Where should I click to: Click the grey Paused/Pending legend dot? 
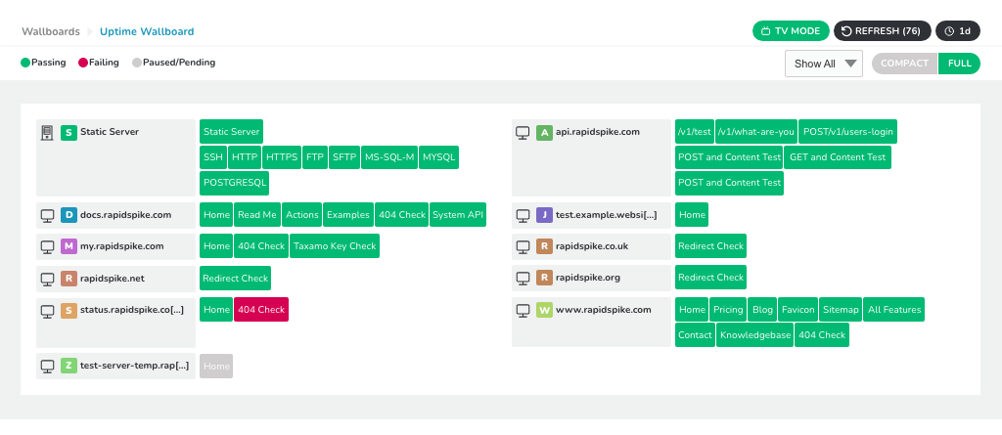137,63
